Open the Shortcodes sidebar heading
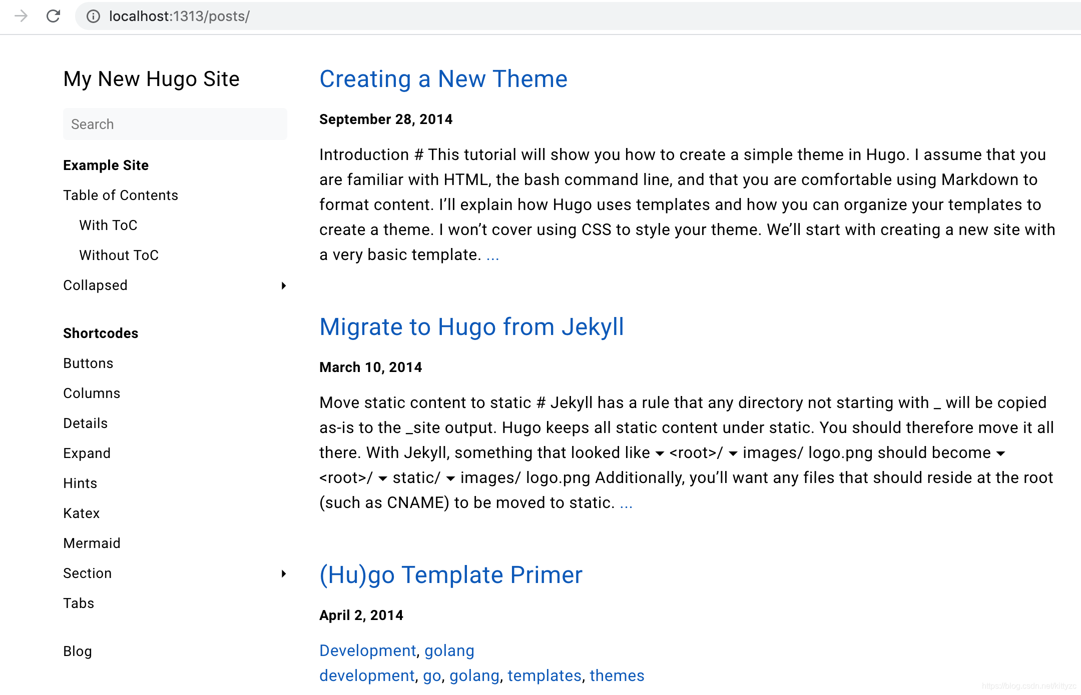1081x695 pixels. pos(101,333)
